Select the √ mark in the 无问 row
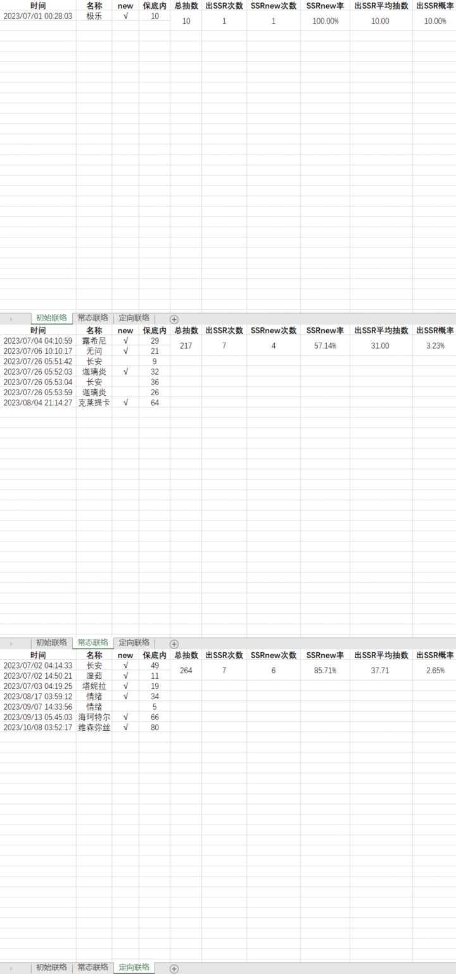This screenshot has height=974, width=456. (125, 351)
